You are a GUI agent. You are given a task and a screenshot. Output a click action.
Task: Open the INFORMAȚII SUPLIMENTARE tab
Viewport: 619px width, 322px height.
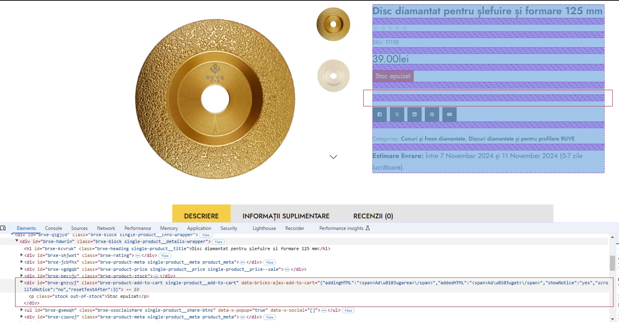286,216
